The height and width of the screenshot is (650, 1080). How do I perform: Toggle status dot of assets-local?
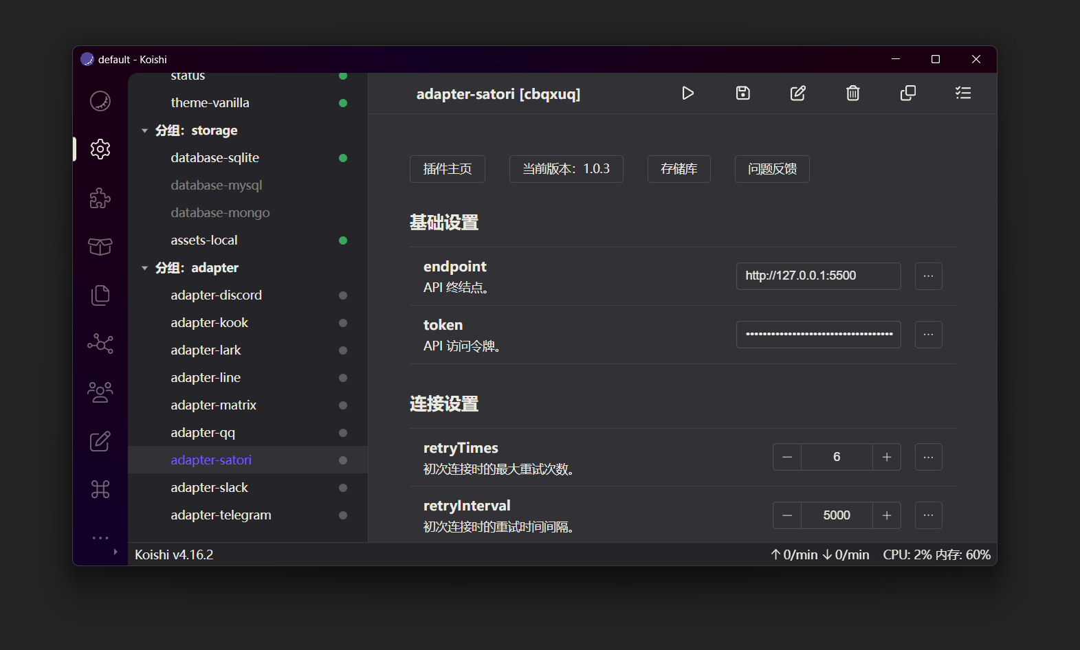click(x=343, y=240)
